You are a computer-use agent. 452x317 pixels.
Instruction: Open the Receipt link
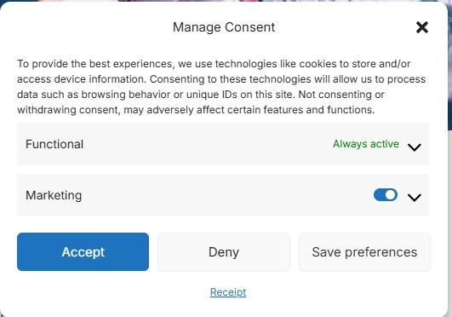click(228, 292)
